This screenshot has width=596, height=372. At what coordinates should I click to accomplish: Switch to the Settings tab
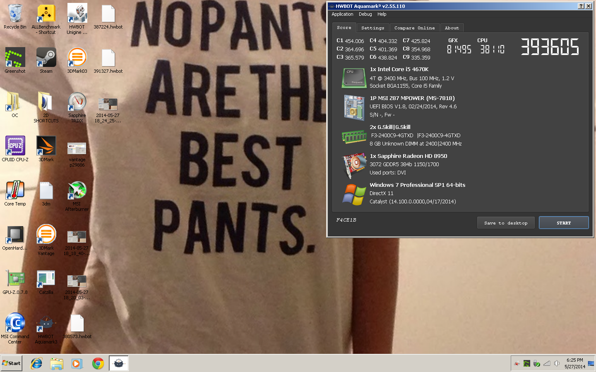click(x=372, y=28)
